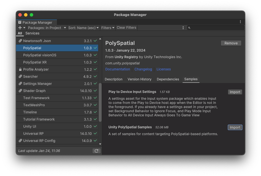This screenshot has width=261, height=176.
Task: Import the Unity PolySpatial Samples
Action: 235,128
